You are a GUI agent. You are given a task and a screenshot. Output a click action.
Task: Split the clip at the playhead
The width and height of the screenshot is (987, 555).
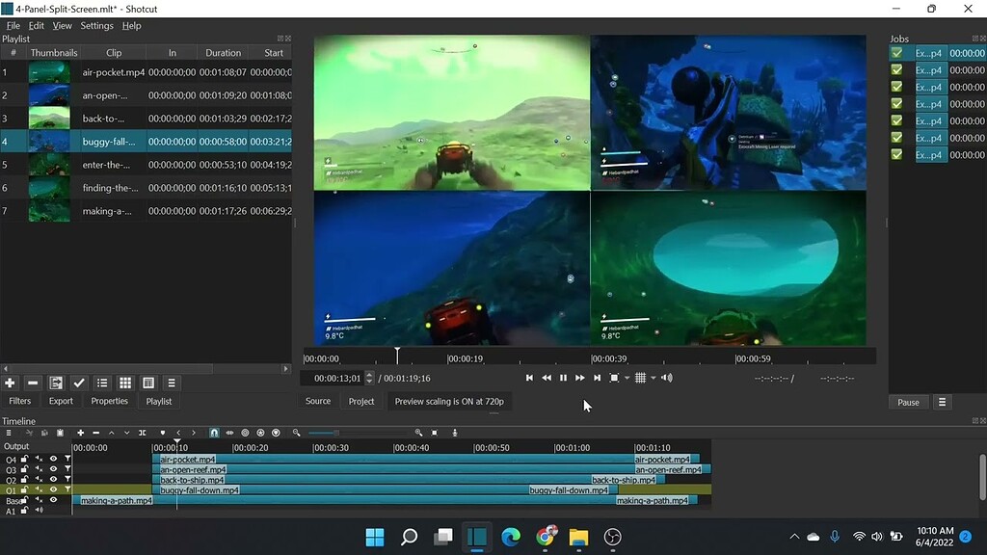pos(144,433)
